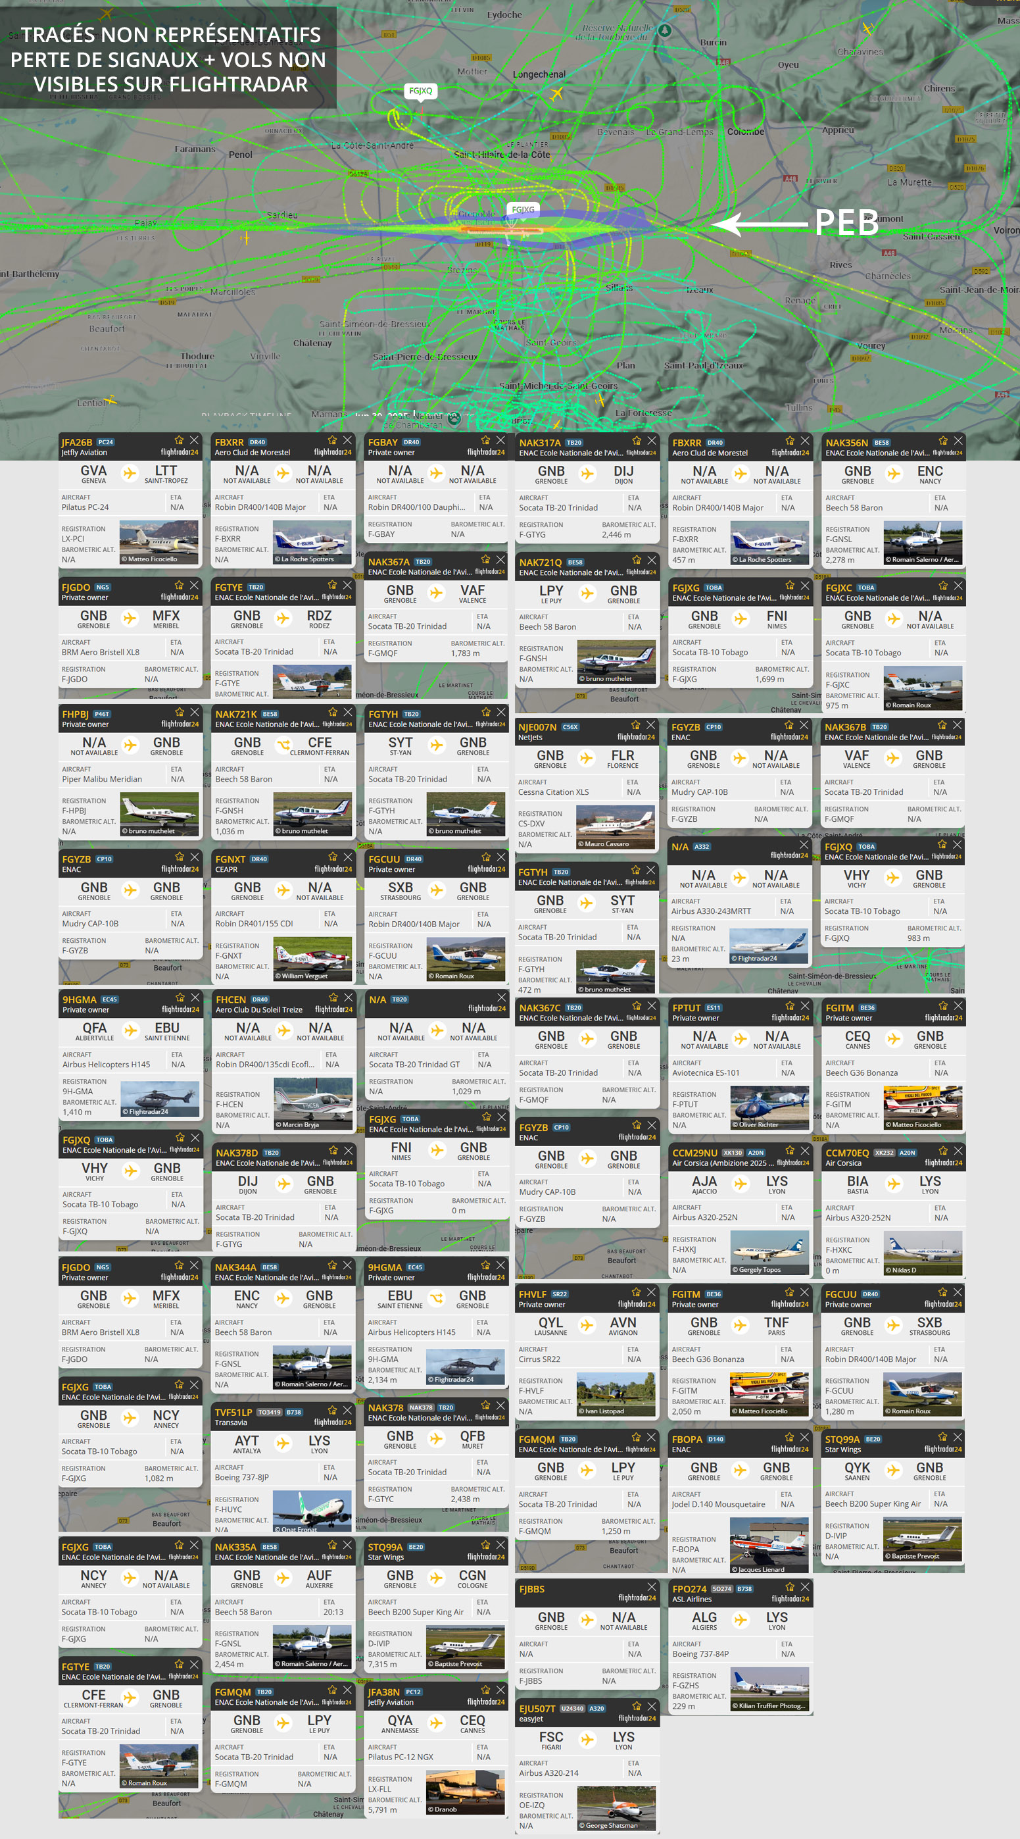Toggle favorite star on NJE007N NetJets card

coord(635,725)
